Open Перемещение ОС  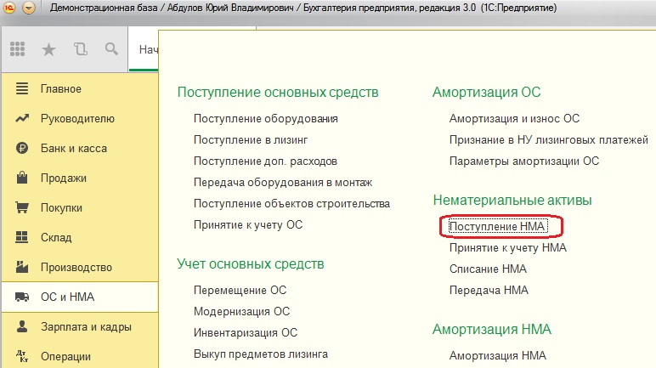coord(240,290)
